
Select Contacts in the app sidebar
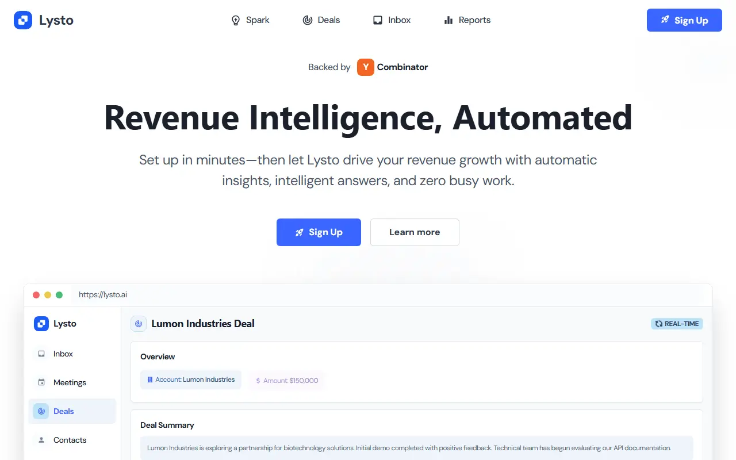[x=72, y=440]
